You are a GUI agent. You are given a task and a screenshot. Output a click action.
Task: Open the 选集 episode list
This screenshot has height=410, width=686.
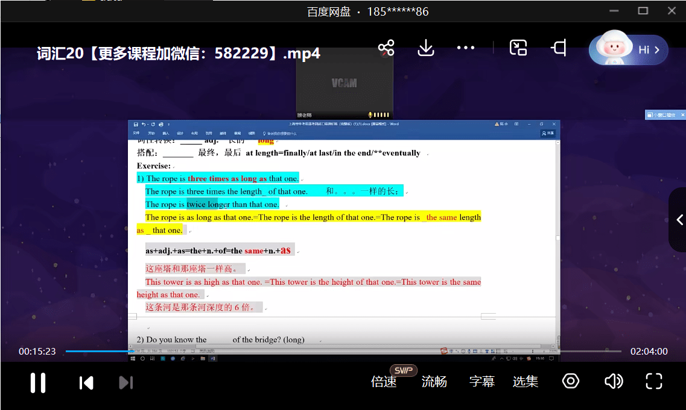525,382
